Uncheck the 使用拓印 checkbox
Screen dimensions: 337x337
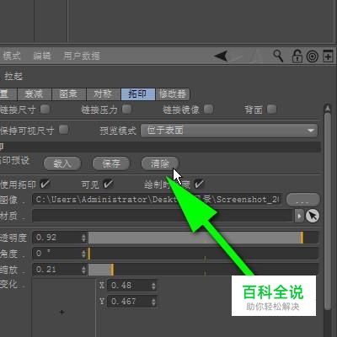45,184
